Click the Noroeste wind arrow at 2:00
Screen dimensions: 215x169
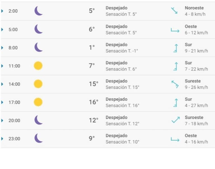[174, 11]
